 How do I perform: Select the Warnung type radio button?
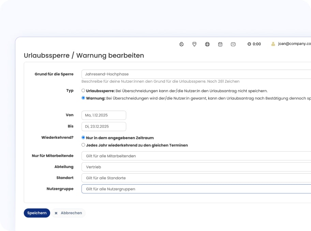coord(83,98)
